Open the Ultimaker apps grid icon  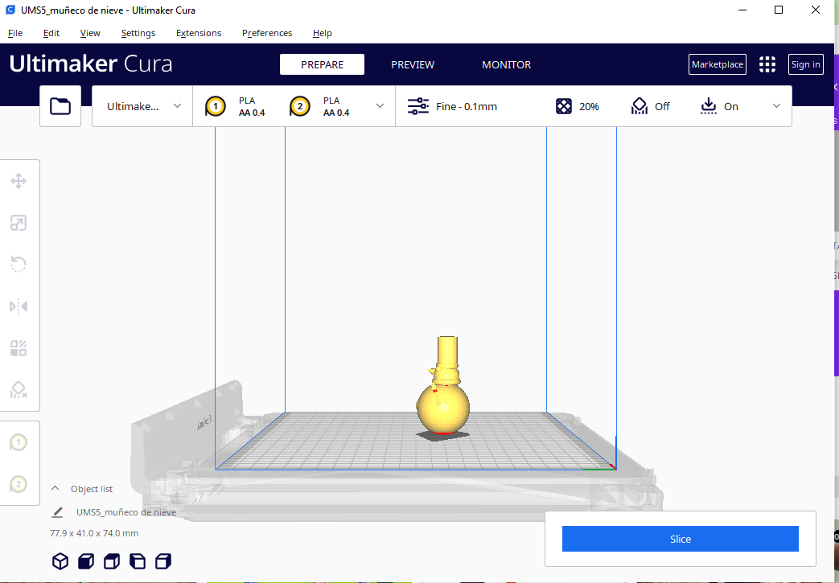[x=767, y=64]
